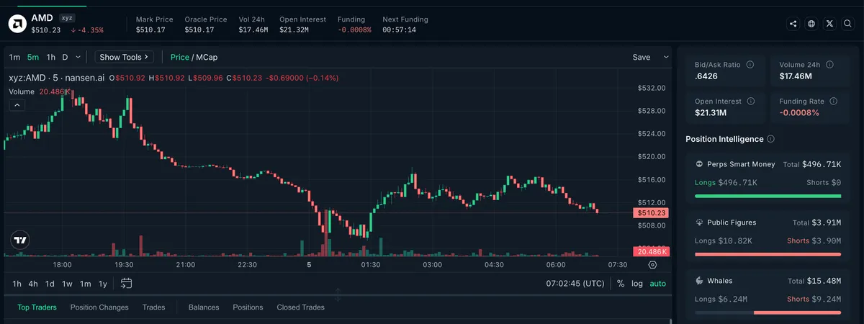Image resolution: width=864 pixels, height=324 pixels.
Task: Click the Next Funding 00:57:14 value
Action: tap(399, 30)
